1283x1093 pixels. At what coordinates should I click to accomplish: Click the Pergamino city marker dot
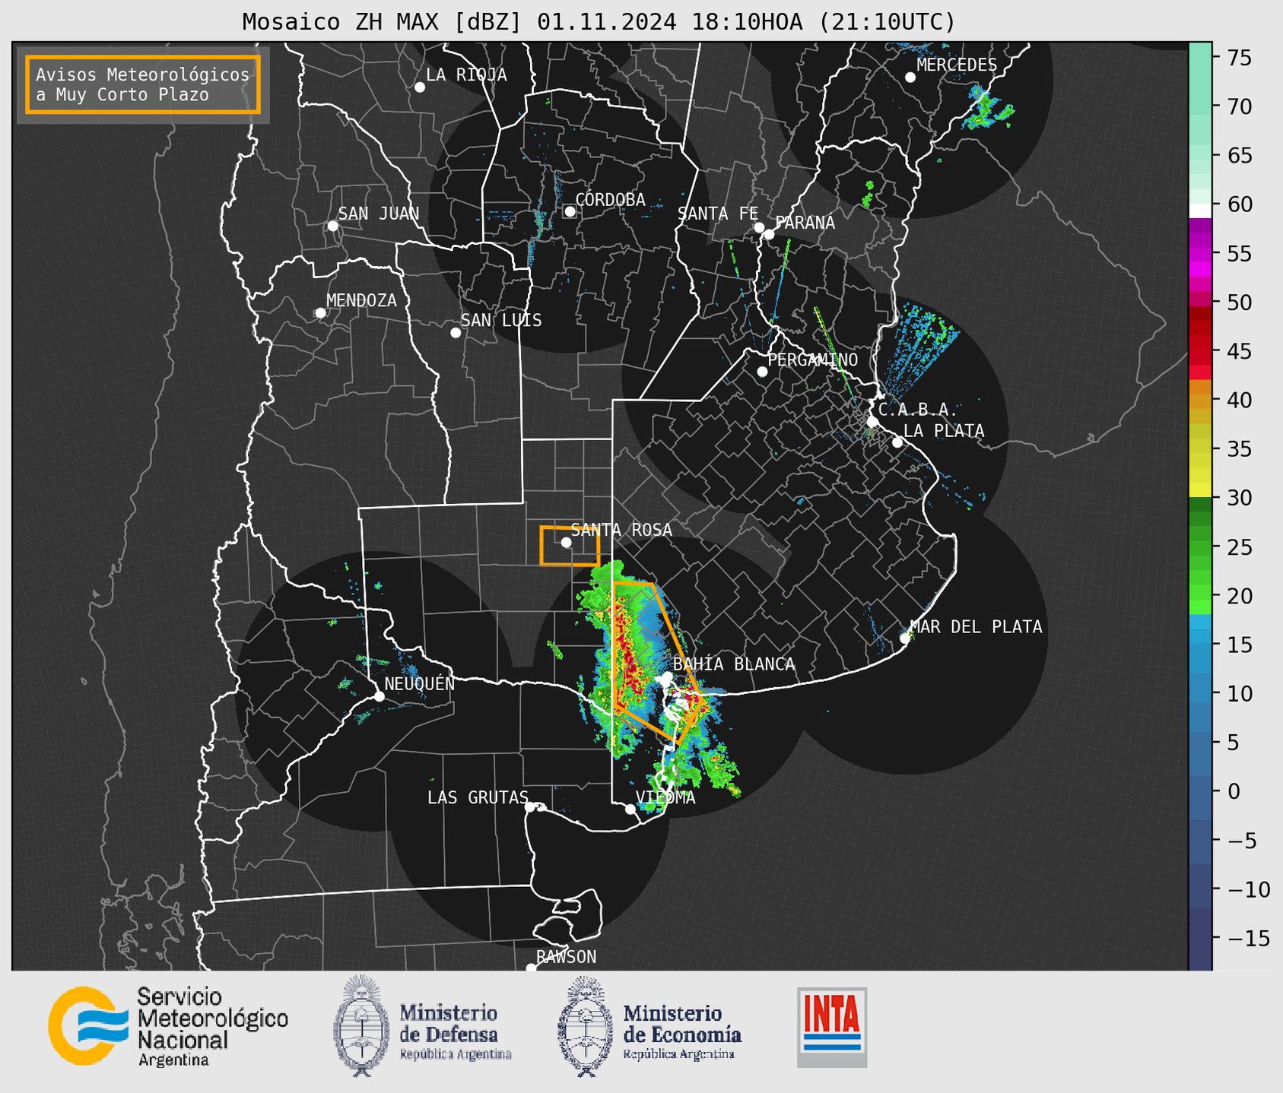pos(762,372)
